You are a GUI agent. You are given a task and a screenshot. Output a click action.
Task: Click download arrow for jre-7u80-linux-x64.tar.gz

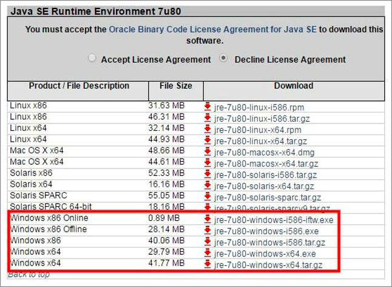pyautogui.click(x=208, y=140)
